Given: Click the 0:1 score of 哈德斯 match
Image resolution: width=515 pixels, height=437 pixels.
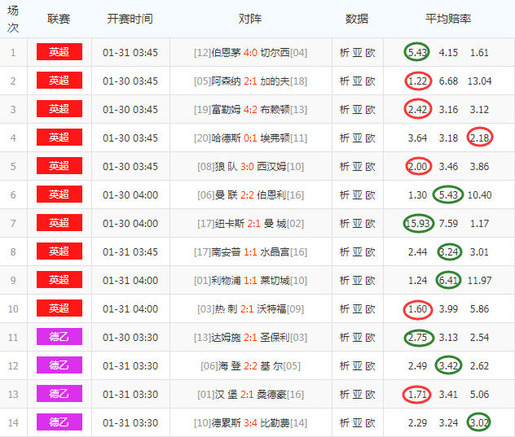Looking at the screenshot, I should (x=250, y=138).
